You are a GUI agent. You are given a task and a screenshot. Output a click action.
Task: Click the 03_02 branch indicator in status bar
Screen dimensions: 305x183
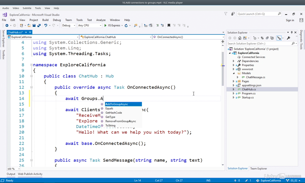[293, 181]
